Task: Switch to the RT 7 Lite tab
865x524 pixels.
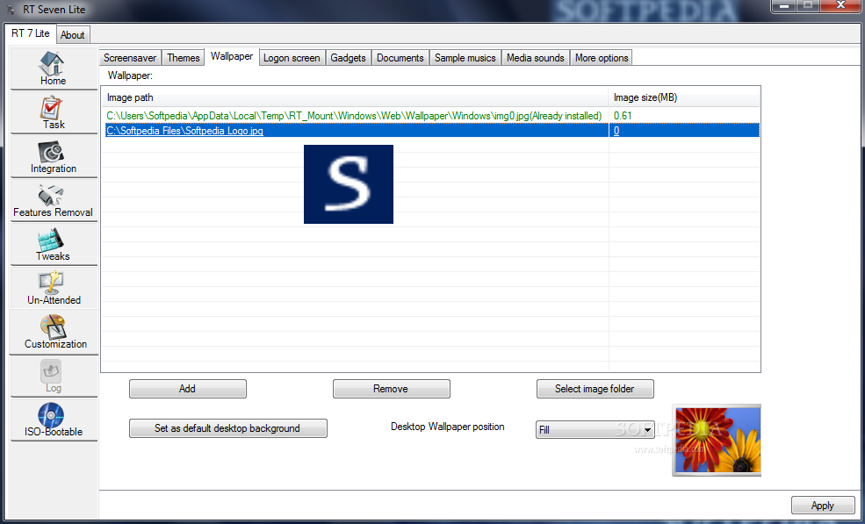Action: click(31, 33)
